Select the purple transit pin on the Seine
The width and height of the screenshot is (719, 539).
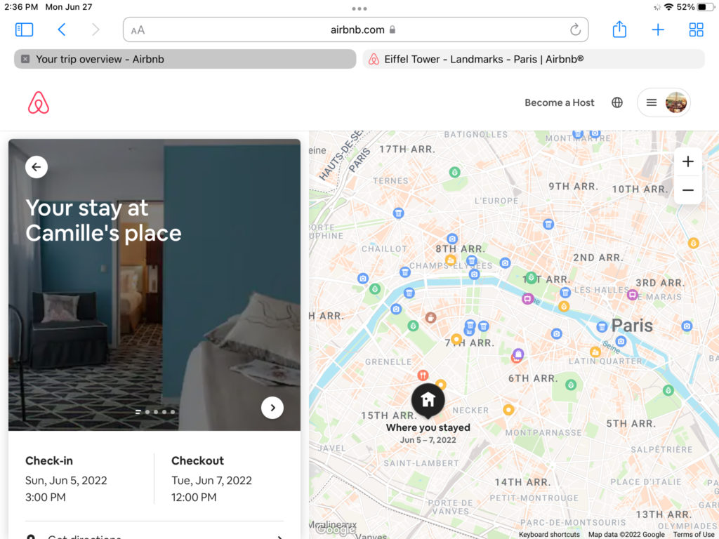coord(527,299)
